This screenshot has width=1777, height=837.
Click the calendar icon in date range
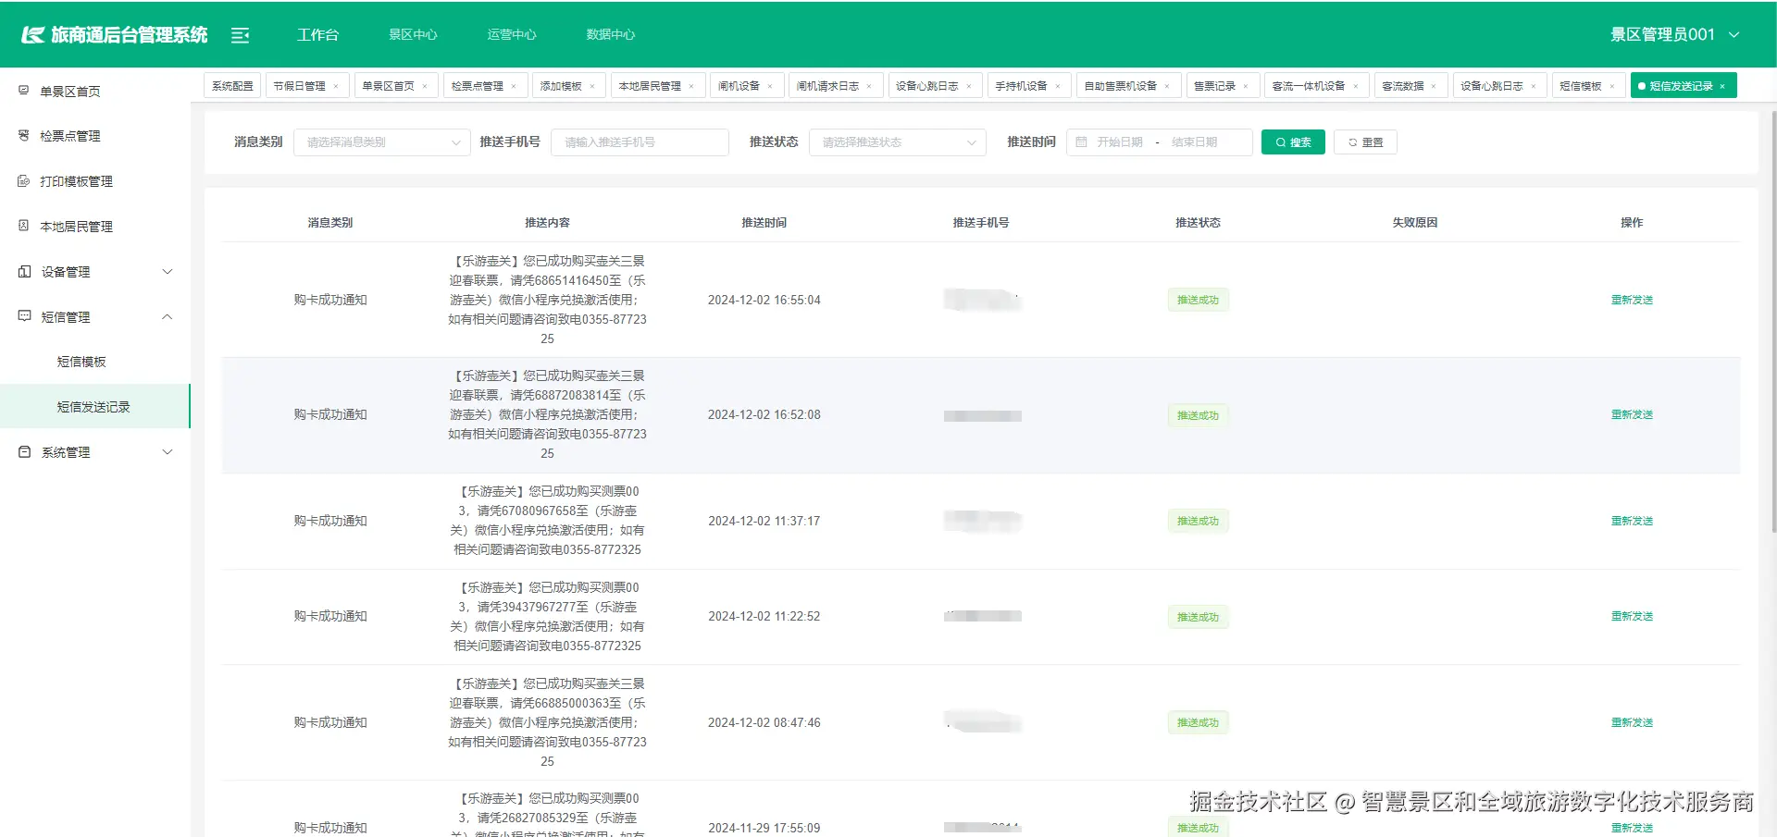tap(1081, 142)
